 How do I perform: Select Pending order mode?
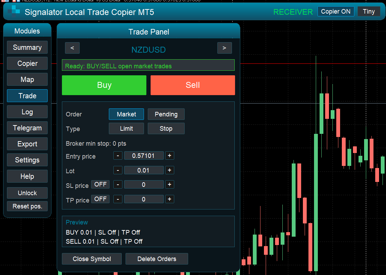[x=166, y=114]
